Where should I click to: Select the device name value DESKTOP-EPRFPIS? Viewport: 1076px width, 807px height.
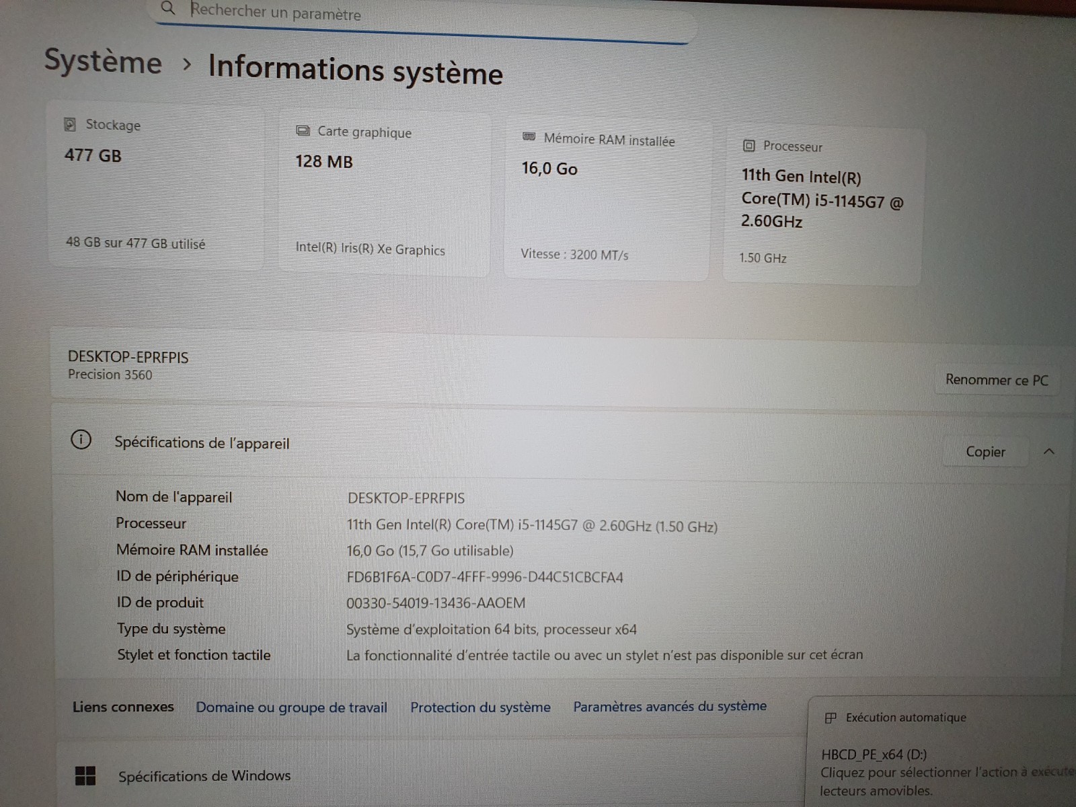(x=406, y=498)
